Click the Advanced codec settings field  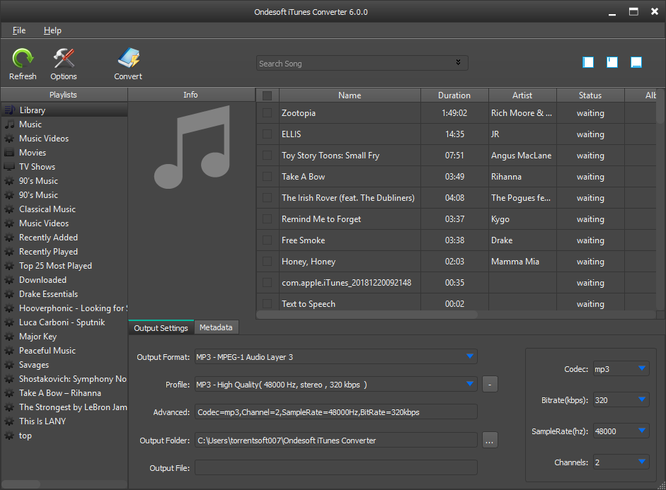click(x=336, y=412)
